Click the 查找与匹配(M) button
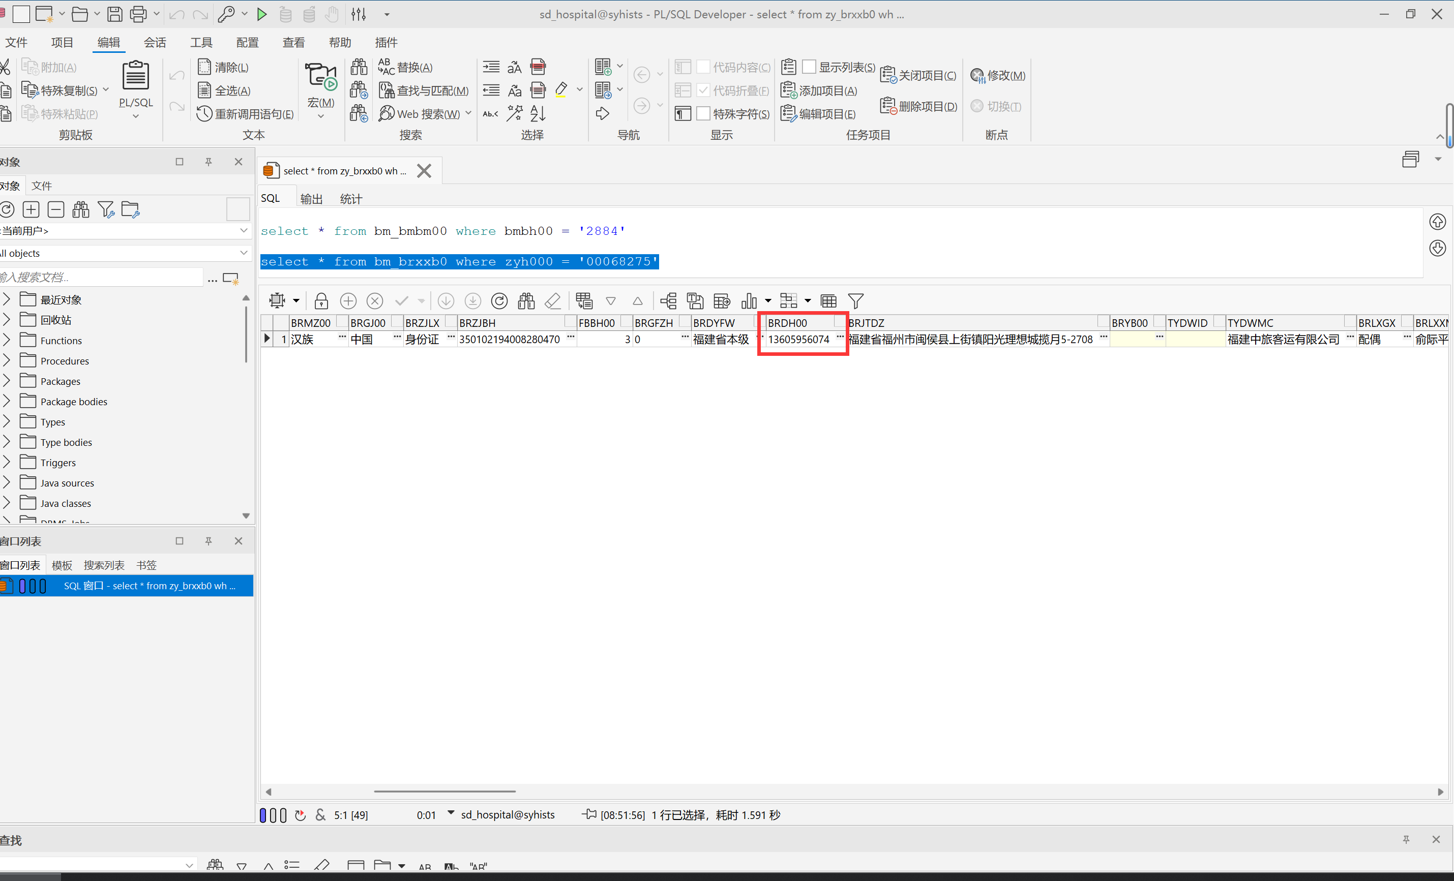Image resolution: width=1454 pixels, height=881 pixels. (x=424, y=90)
